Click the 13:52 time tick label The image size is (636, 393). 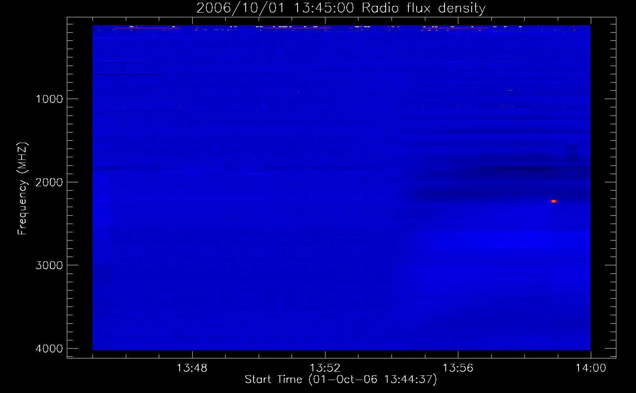[325, 368]
